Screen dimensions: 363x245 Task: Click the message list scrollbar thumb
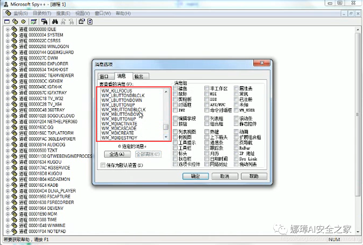tap(166, 127)
